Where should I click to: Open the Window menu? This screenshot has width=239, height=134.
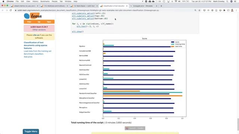(x=68, y=1)
